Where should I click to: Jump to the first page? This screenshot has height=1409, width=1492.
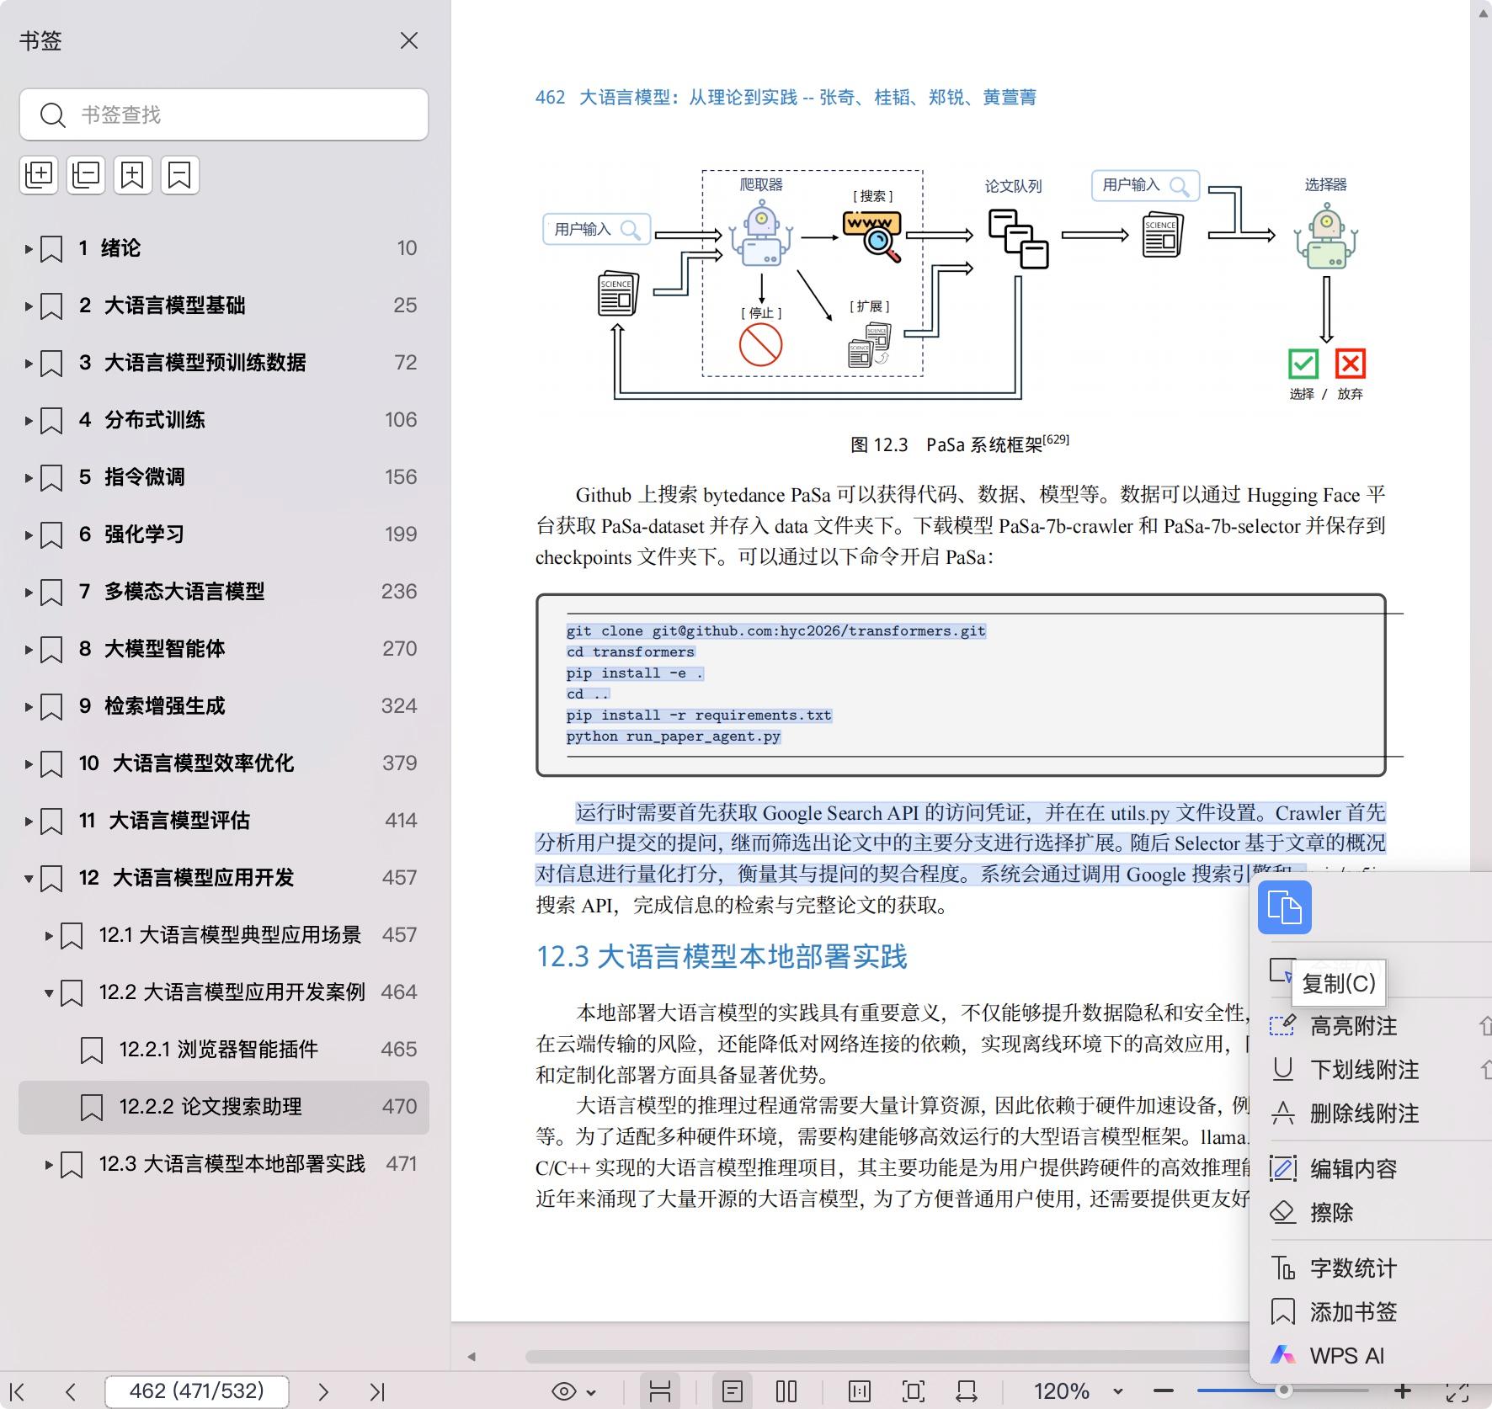click(18, 1391)
